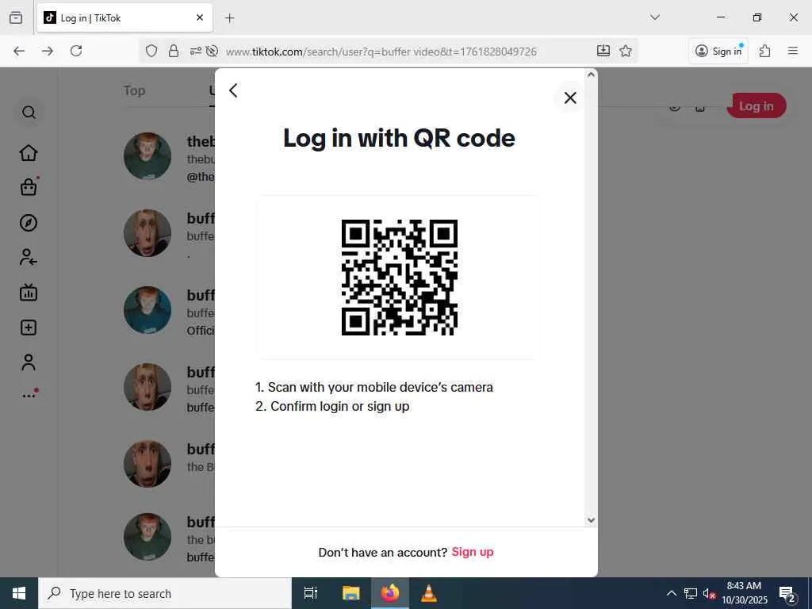Open the first user avatar in results

pyautogui.click(x=147, y=156)
